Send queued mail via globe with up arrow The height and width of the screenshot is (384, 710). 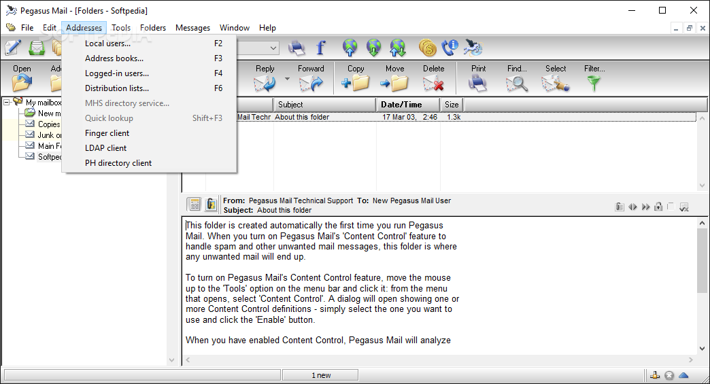tap(350, 48)
